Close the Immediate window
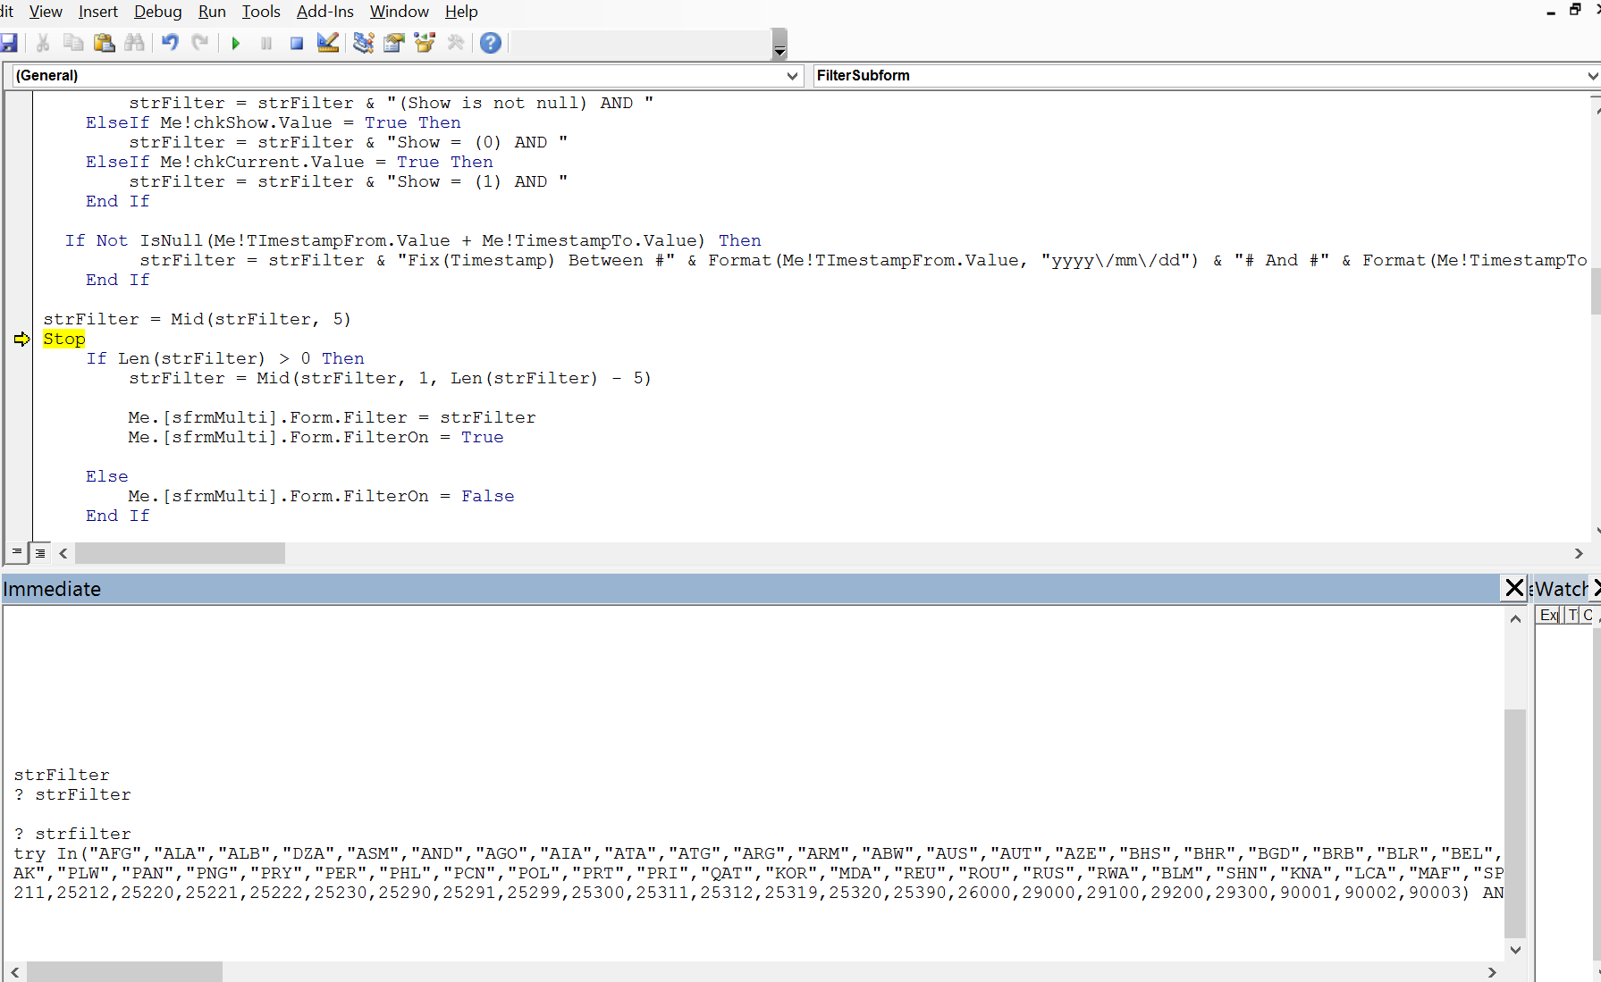This screenshot has height=982, width=1601. (x=1513, y=588)
